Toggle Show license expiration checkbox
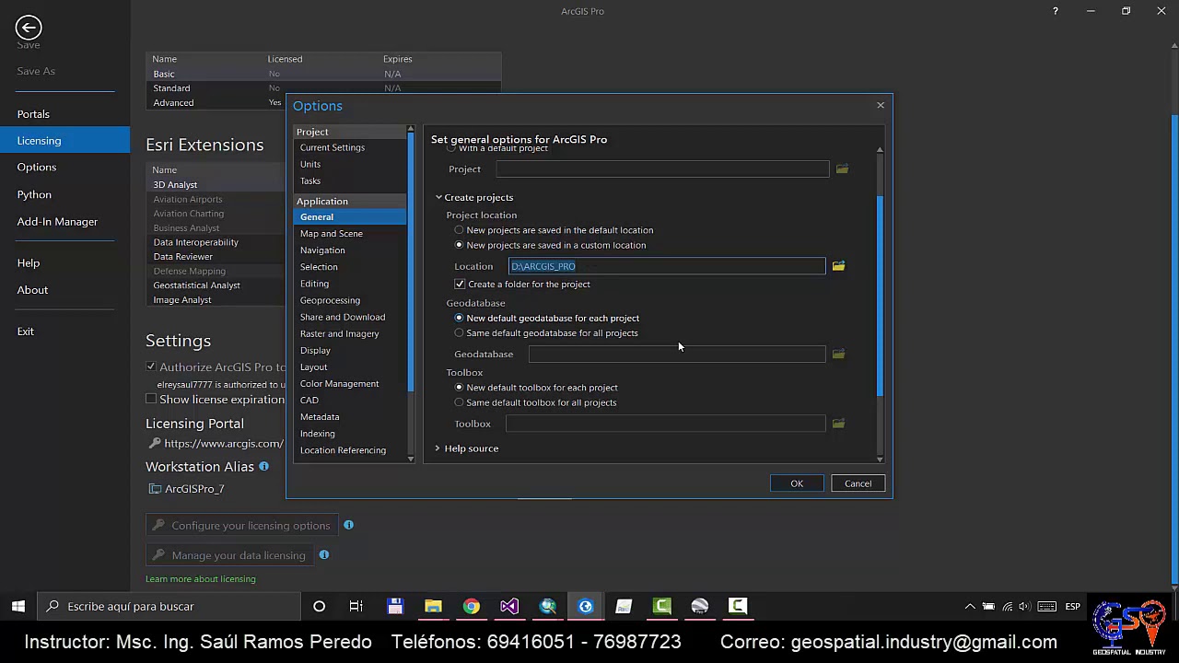The height and width of the screenshot is (663, 1179). click(151, 399)
